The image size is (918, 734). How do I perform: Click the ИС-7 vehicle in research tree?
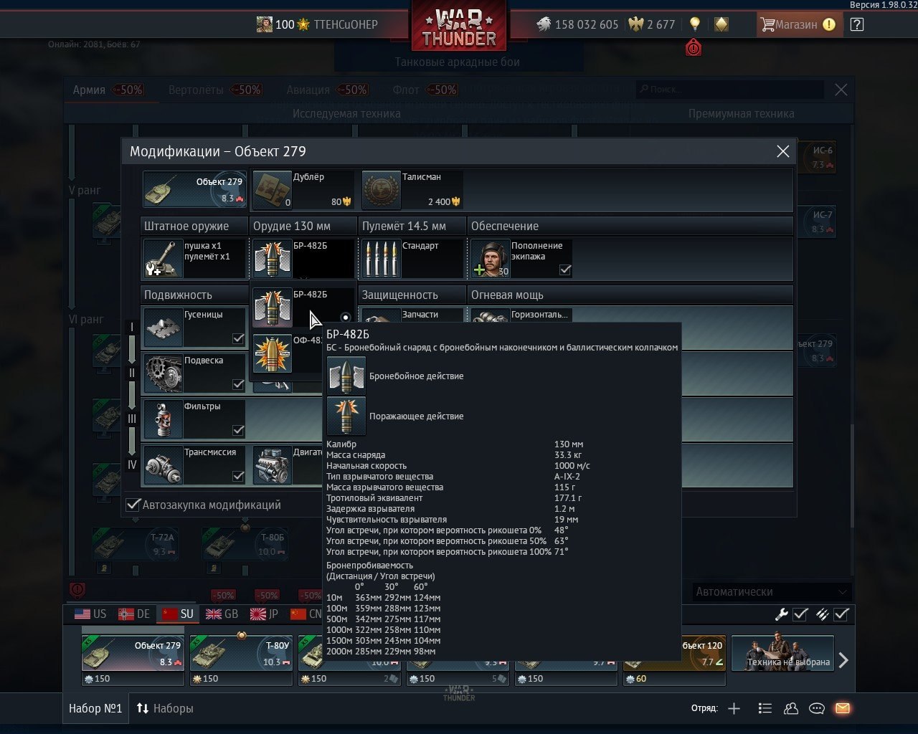[x=817, y=221]
